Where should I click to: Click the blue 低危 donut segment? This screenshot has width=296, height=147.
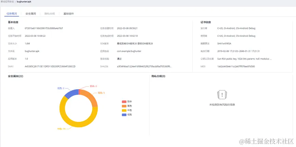(72, 93)
